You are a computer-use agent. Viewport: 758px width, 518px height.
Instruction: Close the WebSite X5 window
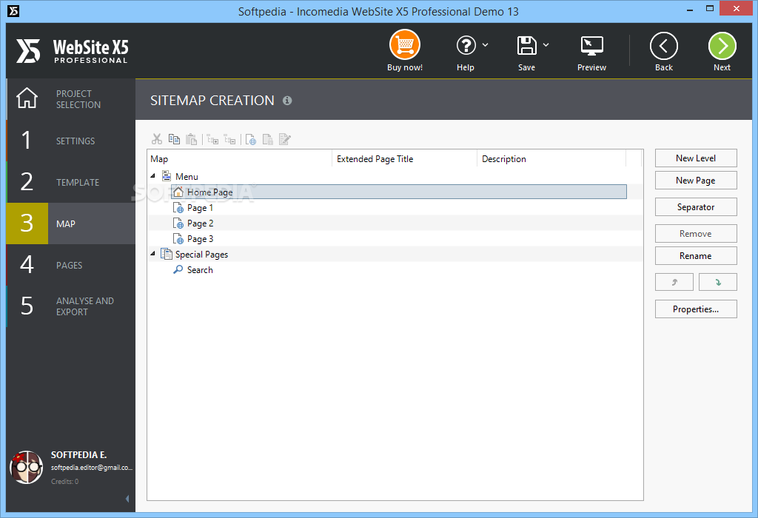[x=737, y=8]
